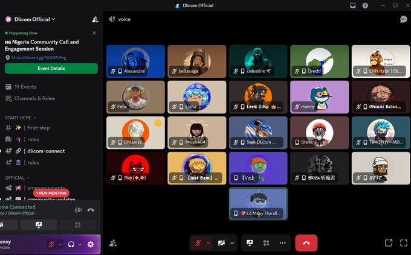The width and height of the screenshot is (411, 255).
Task: Click the voice channel name header
Action: [125, 19]
